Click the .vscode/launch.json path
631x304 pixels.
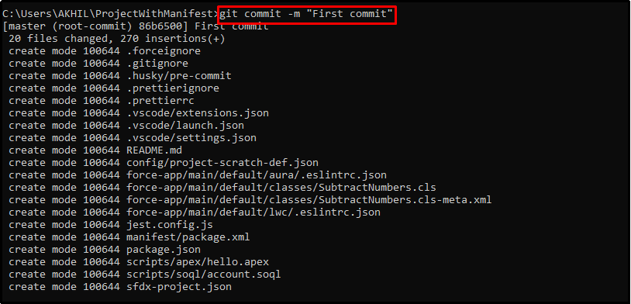coord(185,126)
